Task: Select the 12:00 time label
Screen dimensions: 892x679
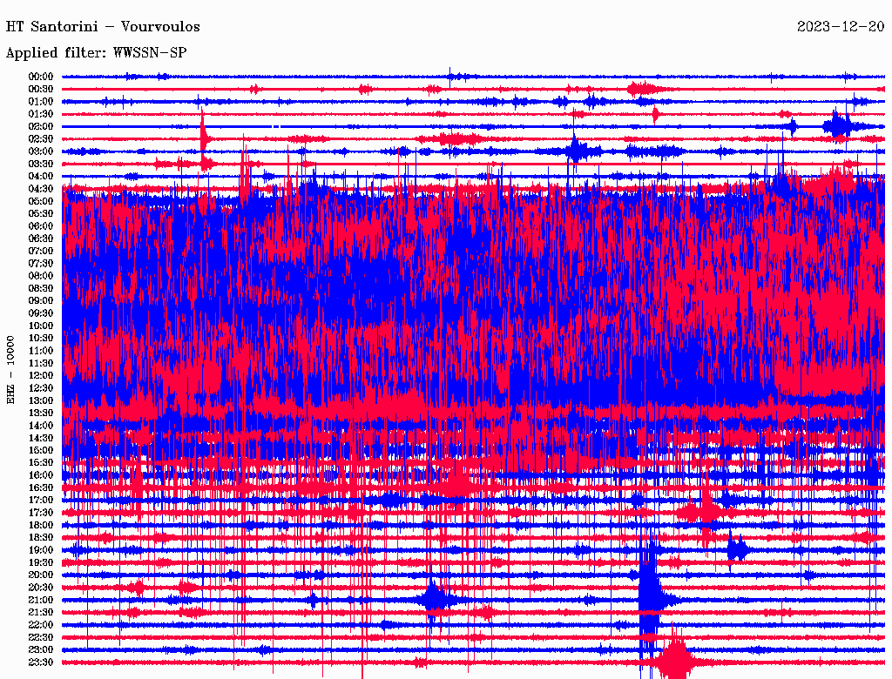Action: [41, 376]
